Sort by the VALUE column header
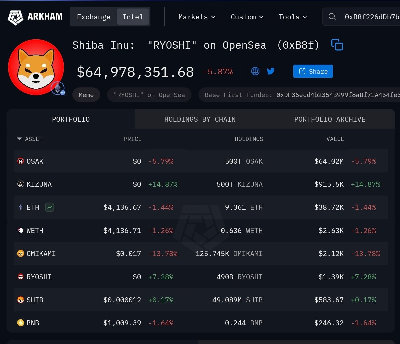The height and width of the screenshot is (344, 400). [335, 139]
